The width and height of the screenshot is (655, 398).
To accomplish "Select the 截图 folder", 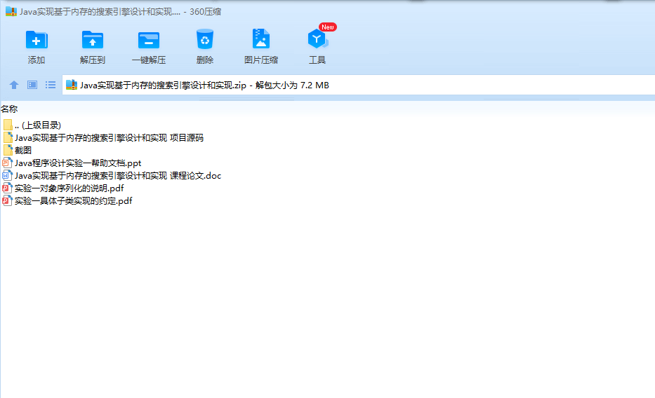I will click(x=17, y=151).
